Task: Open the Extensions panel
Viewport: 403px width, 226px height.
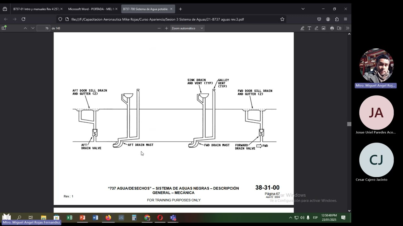Action: coord(337,19)
